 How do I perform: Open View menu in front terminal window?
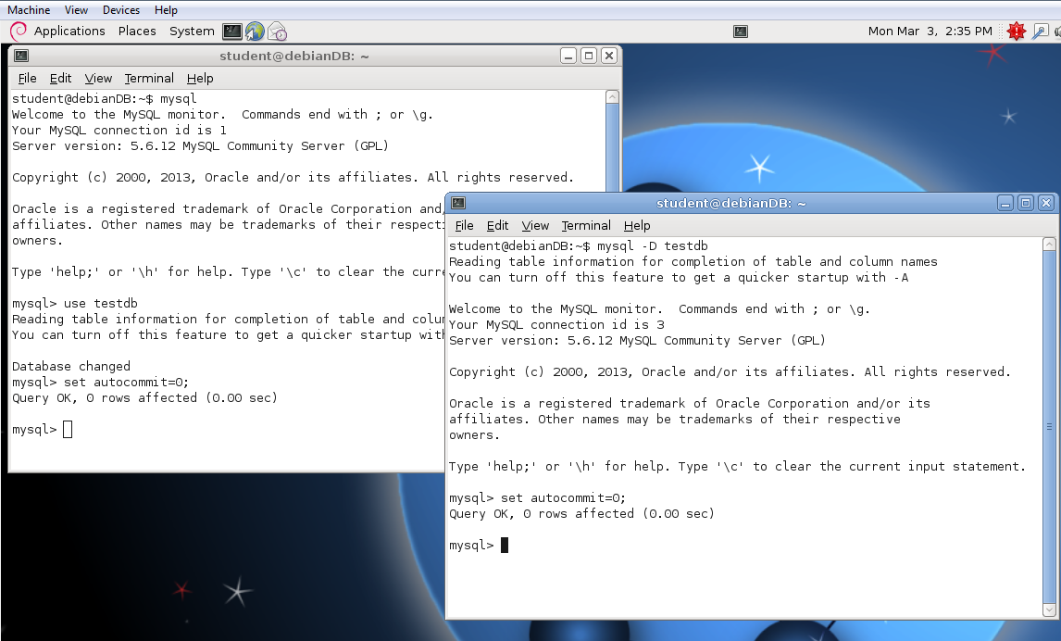535,225
